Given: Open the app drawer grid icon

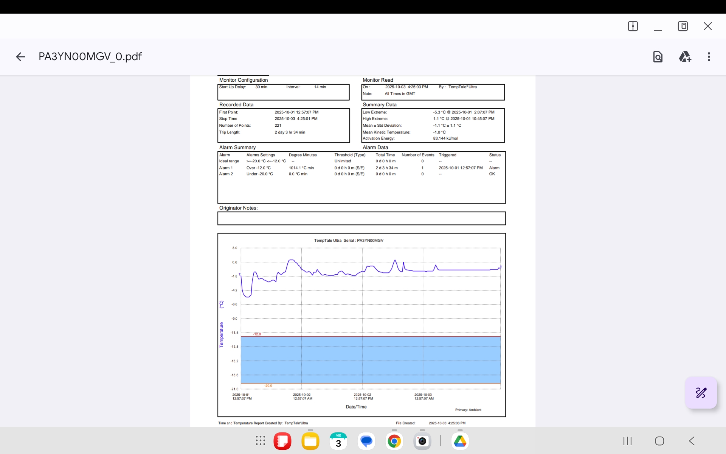Looking at the screenshot, I should tap(261, 441).
